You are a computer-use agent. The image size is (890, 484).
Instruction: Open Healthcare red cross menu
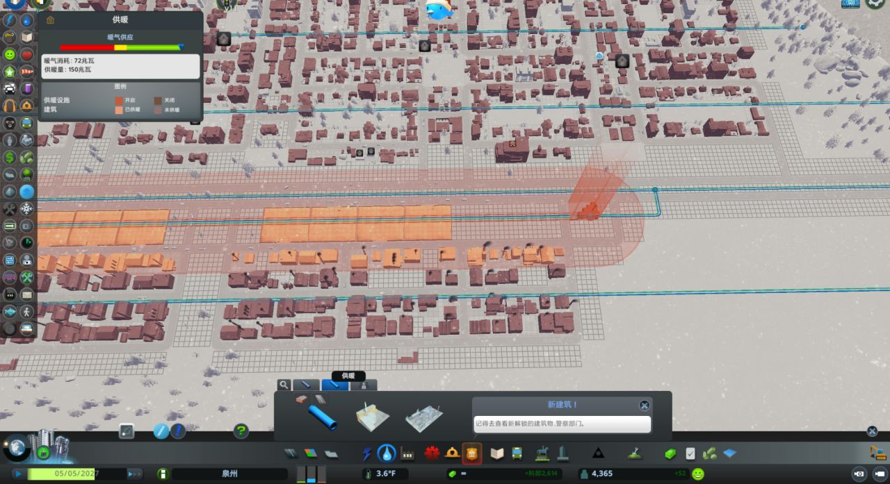tap(432, 453)
